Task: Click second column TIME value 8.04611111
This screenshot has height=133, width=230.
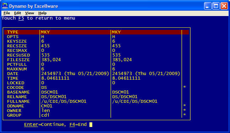Action: click(x=126, y=78)
